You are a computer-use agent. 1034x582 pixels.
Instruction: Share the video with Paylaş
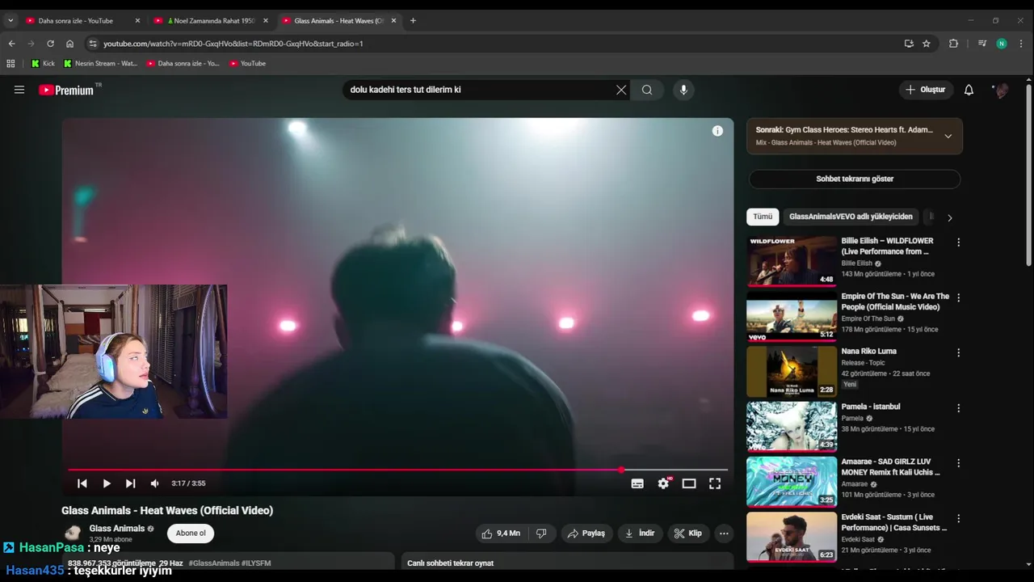pos(586,533)
